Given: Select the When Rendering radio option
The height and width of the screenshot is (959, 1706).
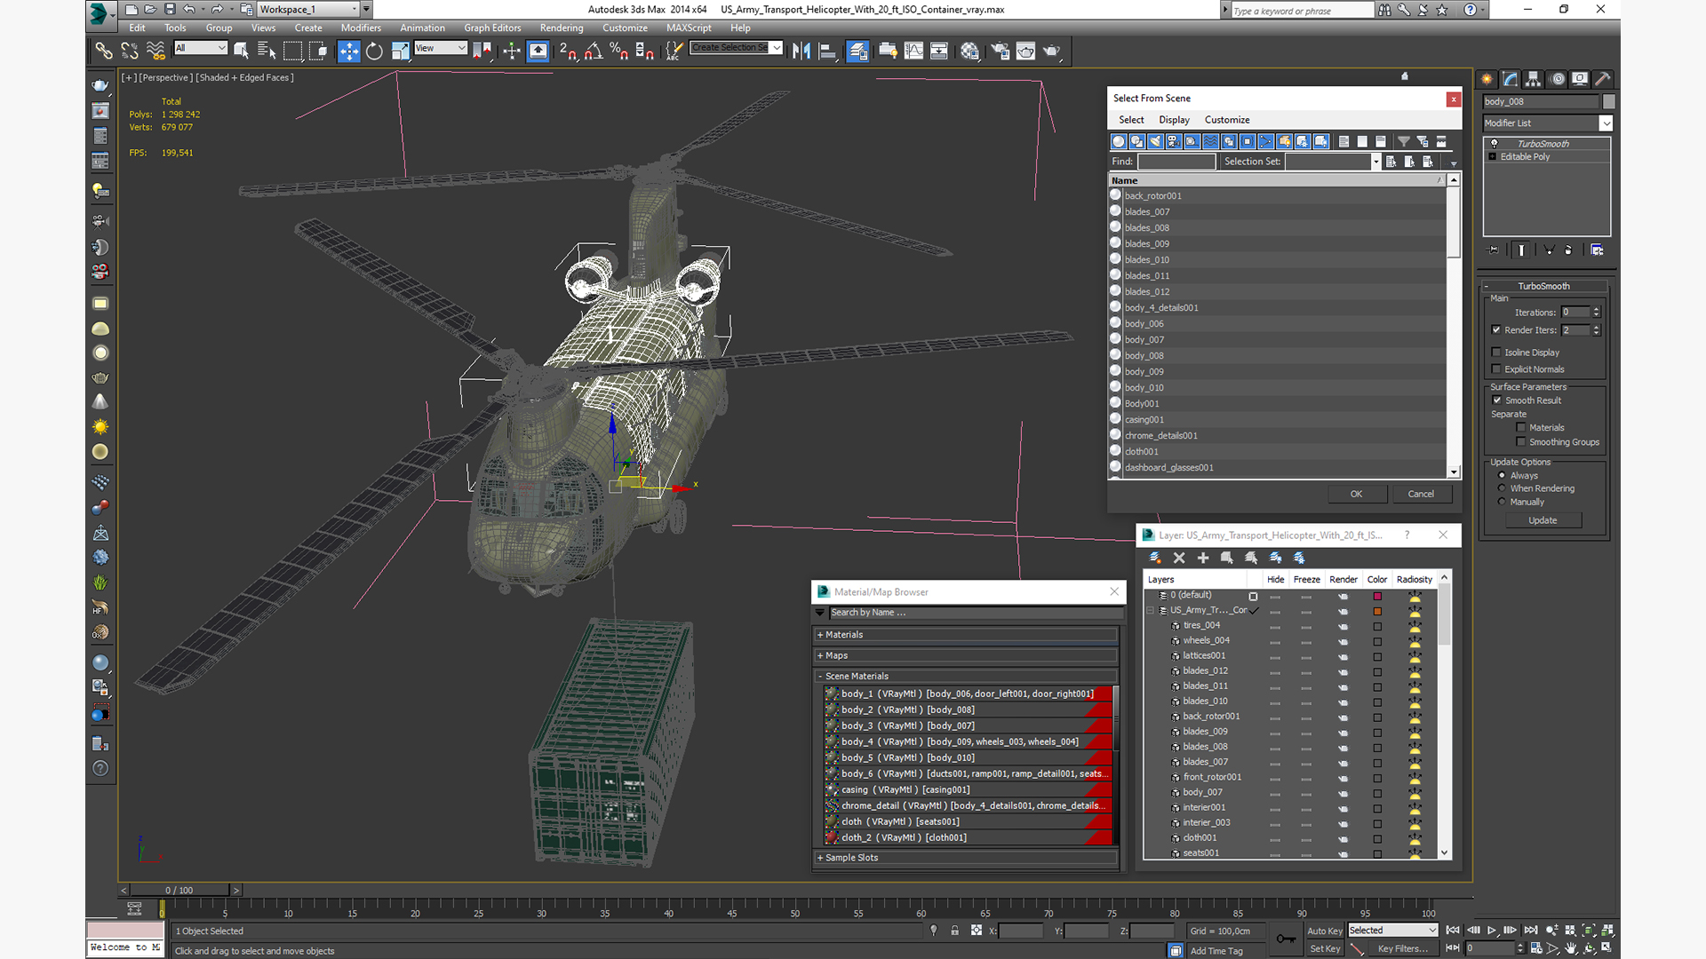Looking at the screenshot, I should (1502, 488).
